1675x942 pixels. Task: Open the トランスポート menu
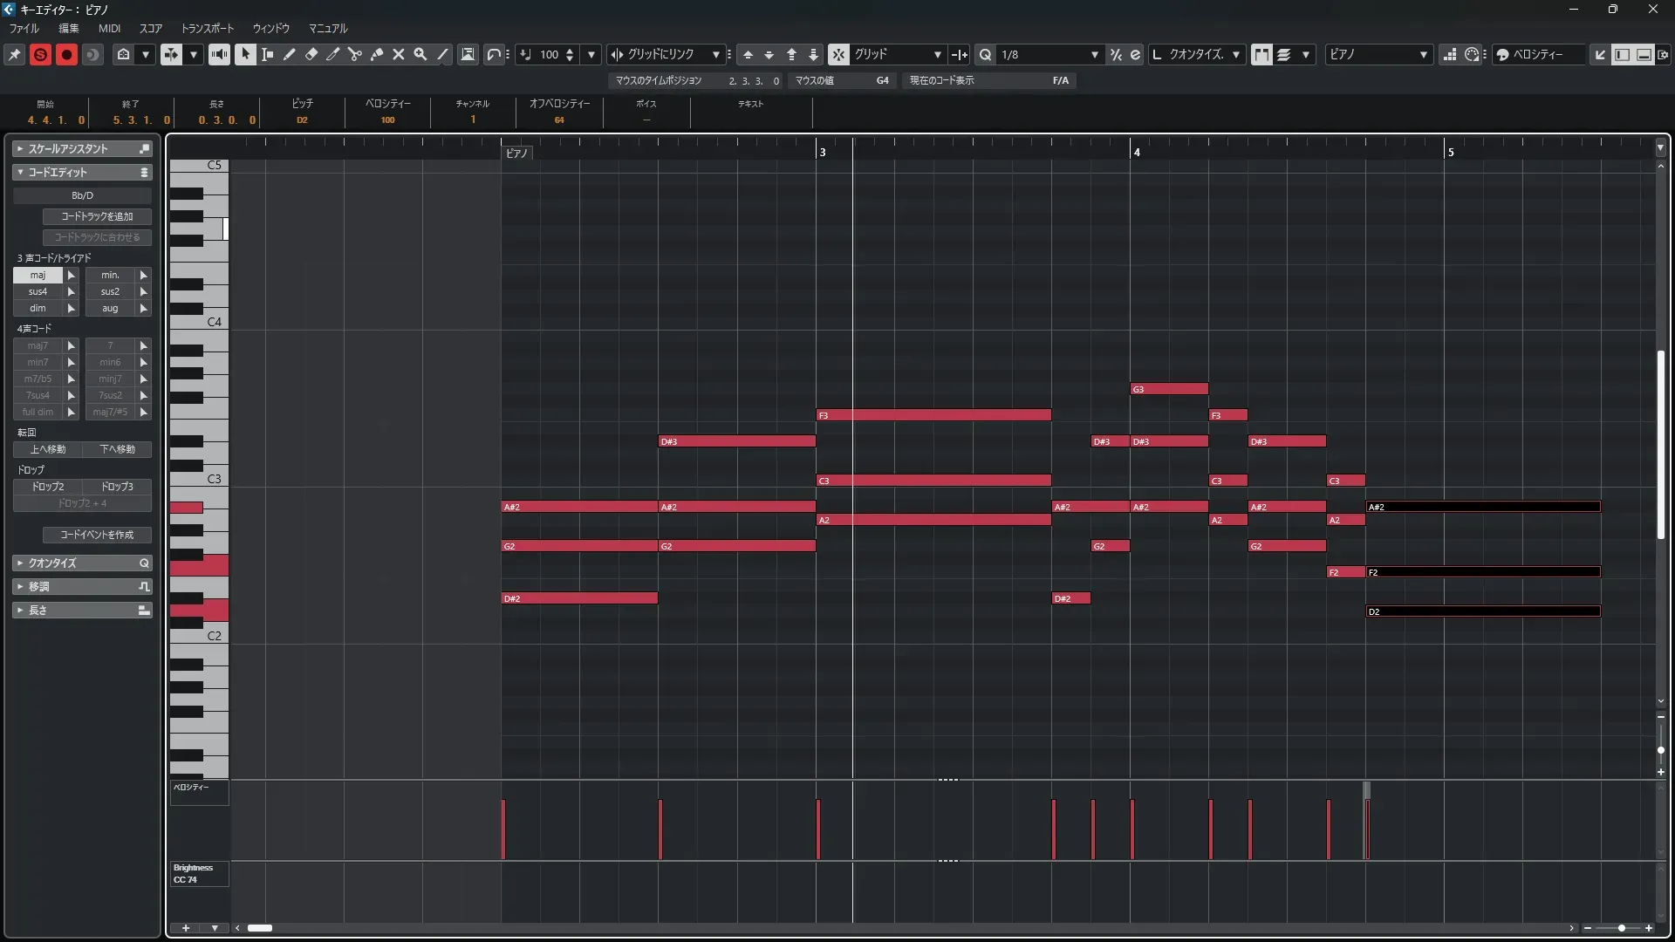(208, 28)
